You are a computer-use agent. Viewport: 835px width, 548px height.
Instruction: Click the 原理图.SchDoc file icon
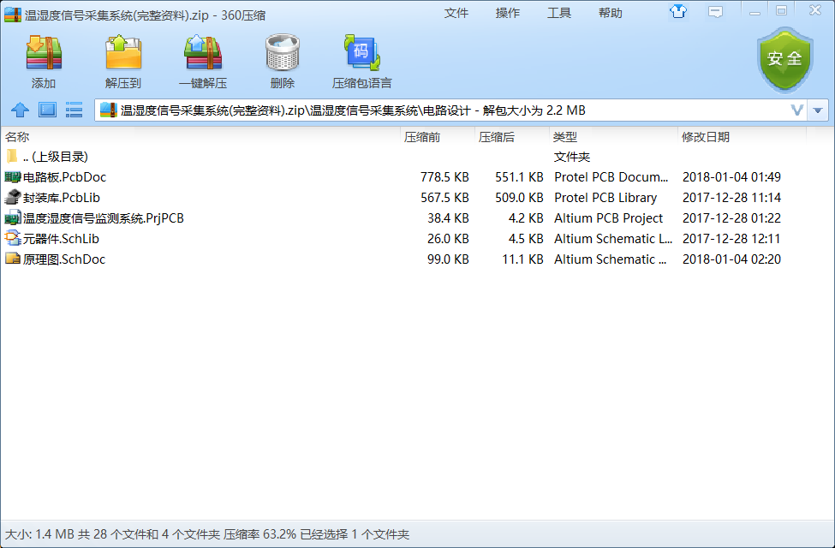click(x=12, y=259)
